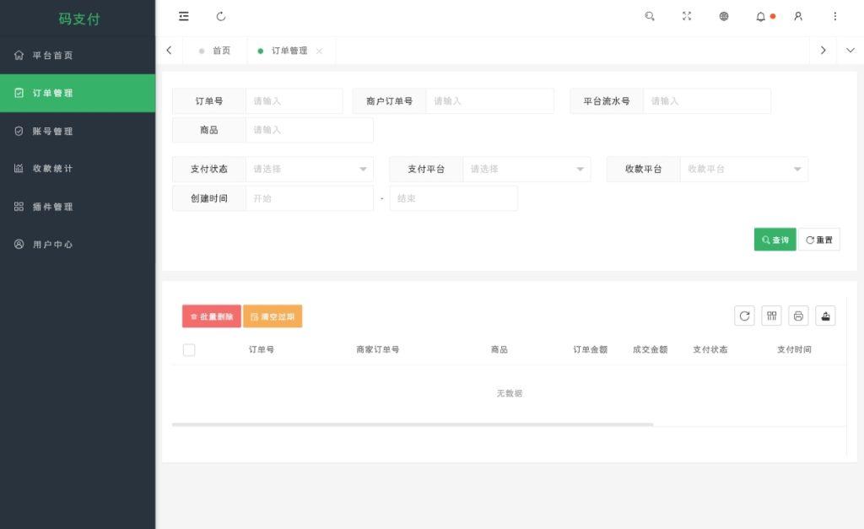Expand the 支付状态 dropdown

tap(309, 170)
